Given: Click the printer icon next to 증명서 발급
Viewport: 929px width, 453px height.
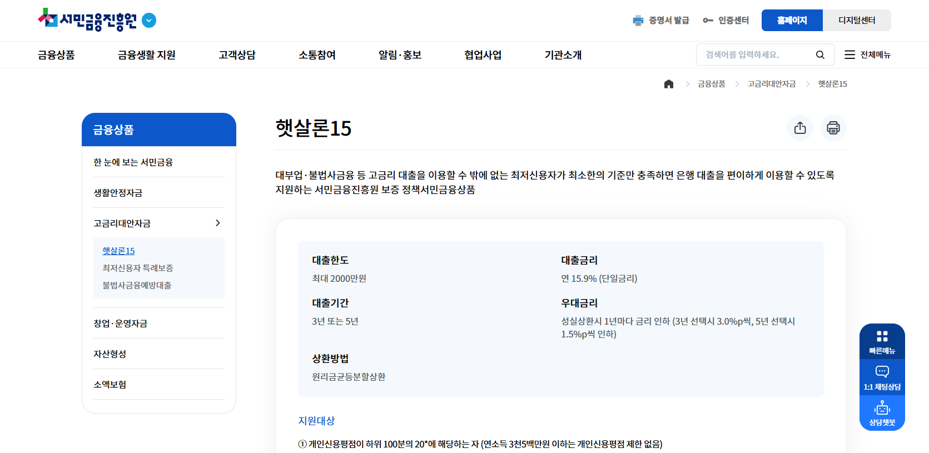Looking at the screenshot, I should (638, 21).
